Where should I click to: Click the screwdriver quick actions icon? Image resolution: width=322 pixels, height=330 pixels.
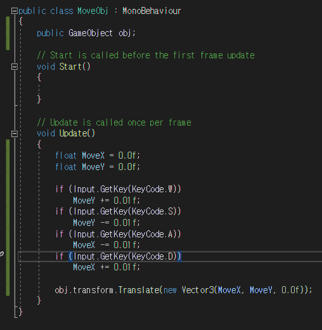[x=2, y=254]
